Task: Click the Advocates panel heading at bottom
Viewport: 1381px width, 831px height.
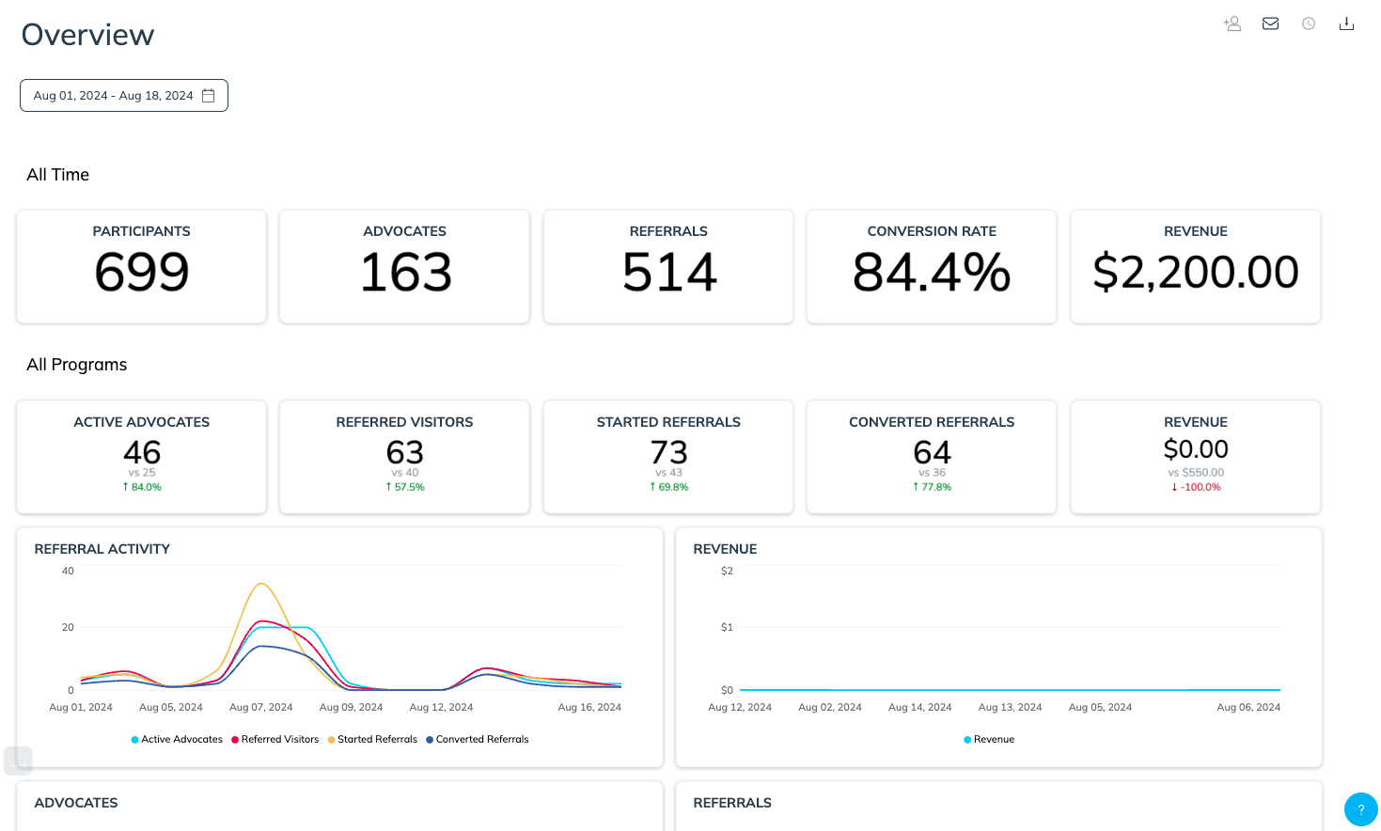Action: tap(76, 803)
